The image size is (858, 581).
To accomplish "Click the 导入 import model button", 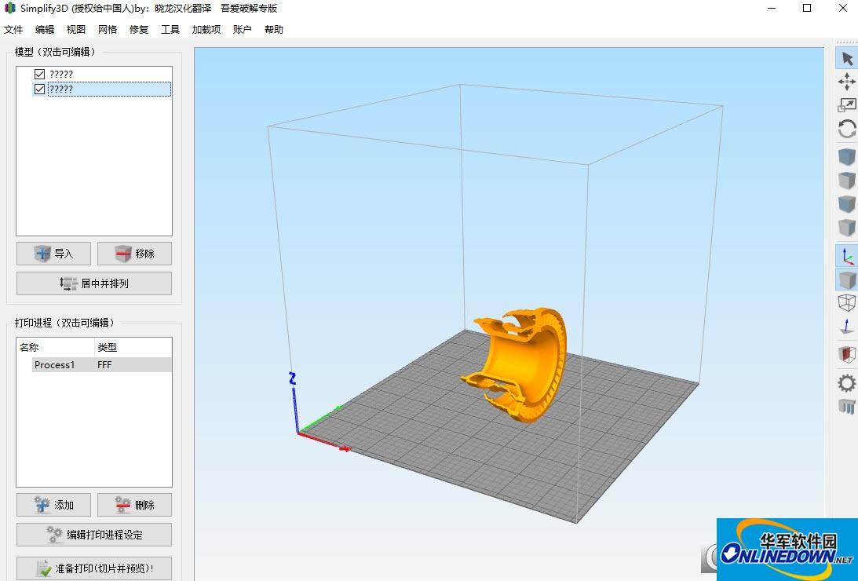I will [53, 254].
